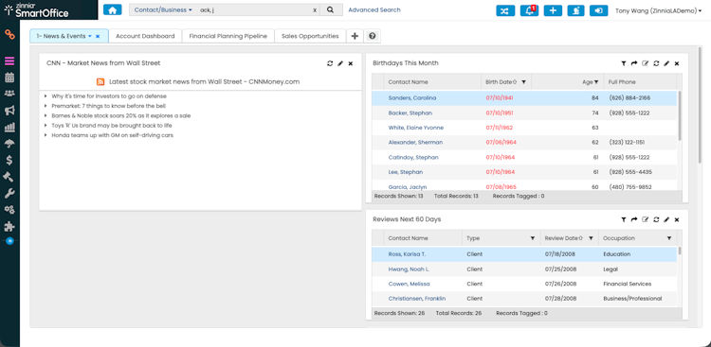Open the contacts group icon in sidebar
711x347 pixels.
tap(9, 94)
